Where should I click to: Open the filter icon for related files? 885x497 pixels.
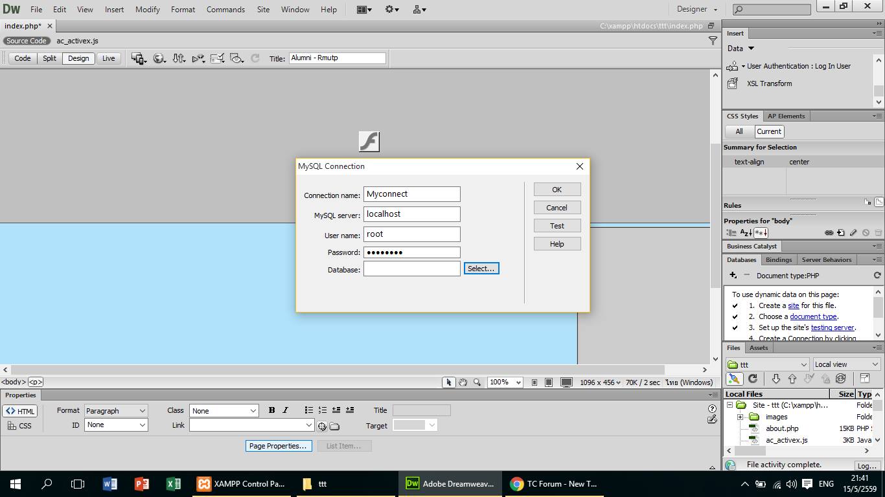coord(713,41)
